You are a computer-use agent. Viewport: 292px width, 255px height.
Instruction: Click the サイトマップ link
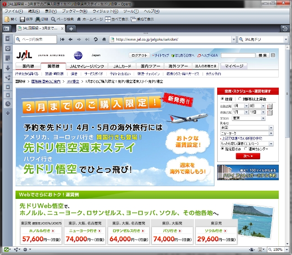(161, 55)
